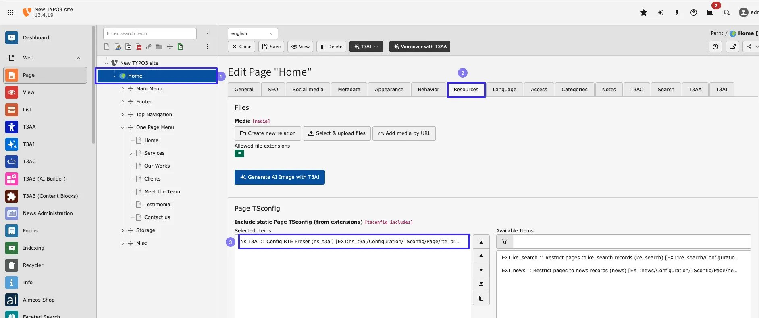Click the Close button

coord(241,47)
